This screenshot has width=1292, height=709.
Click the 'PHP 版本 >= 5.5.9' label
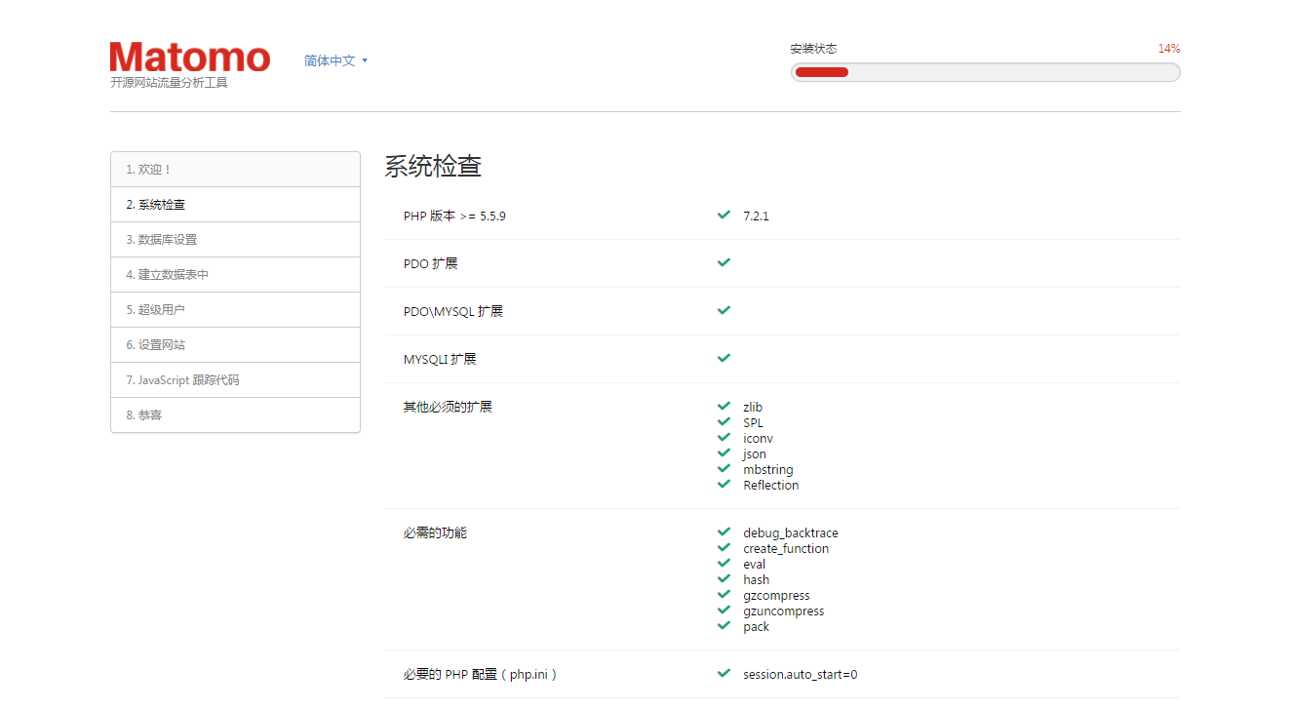pyautogui.click(x=454, y=217)
